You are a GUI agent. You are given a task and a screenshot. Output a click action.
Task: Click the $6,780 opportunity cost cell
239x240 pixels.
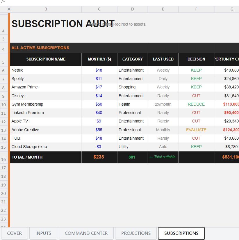coord(226,147)
